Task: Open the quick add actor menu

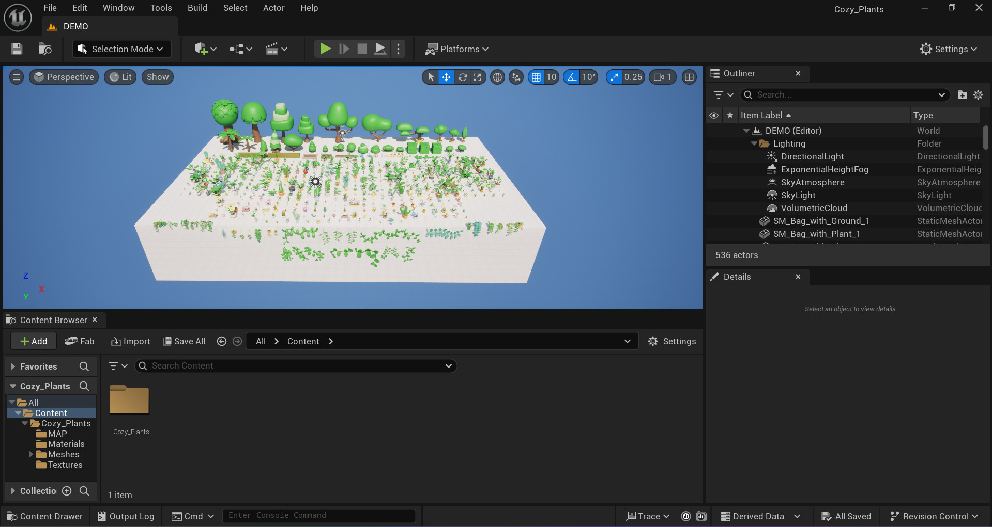Action: click(205, 49)
